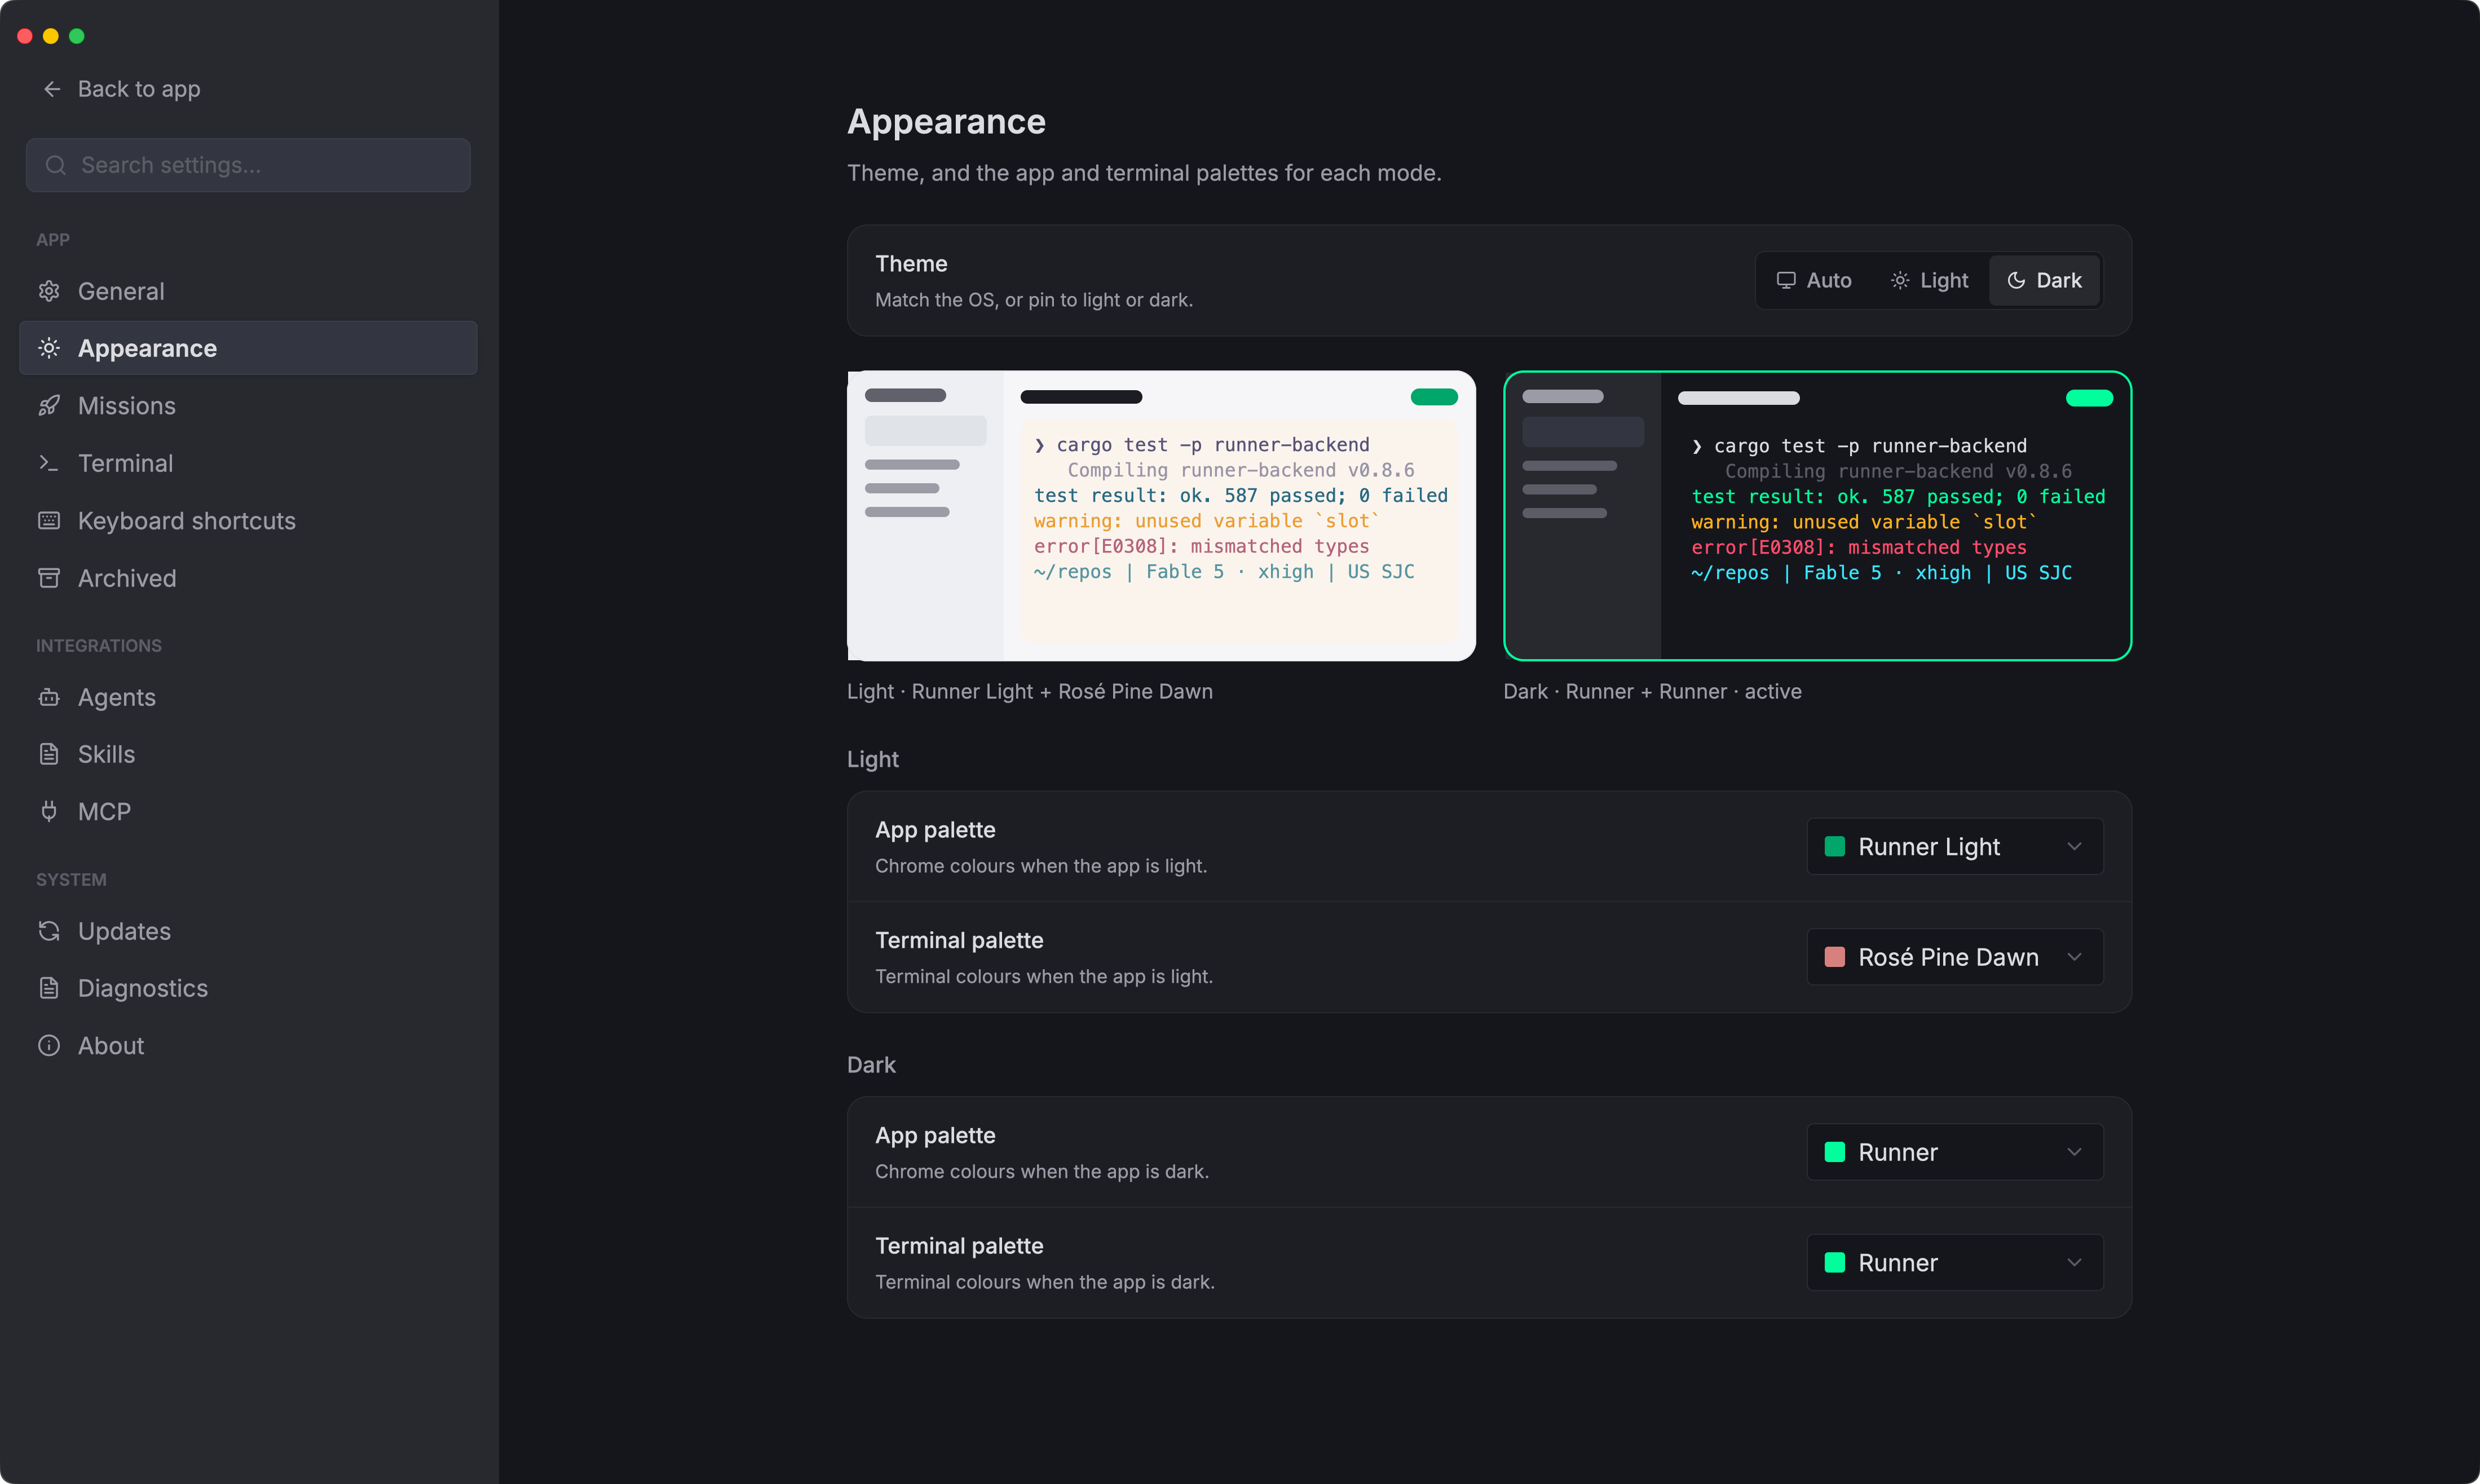Viewport: 2480px width, 1484px height.
Task: Go to Missions settings
Action: [x=248, y=406]
